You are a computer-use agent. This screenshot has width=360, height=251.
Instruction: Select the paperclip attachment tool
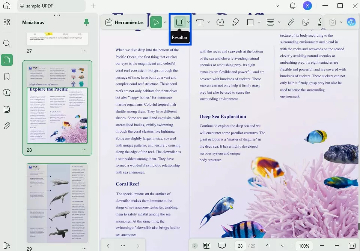[291, 22]
